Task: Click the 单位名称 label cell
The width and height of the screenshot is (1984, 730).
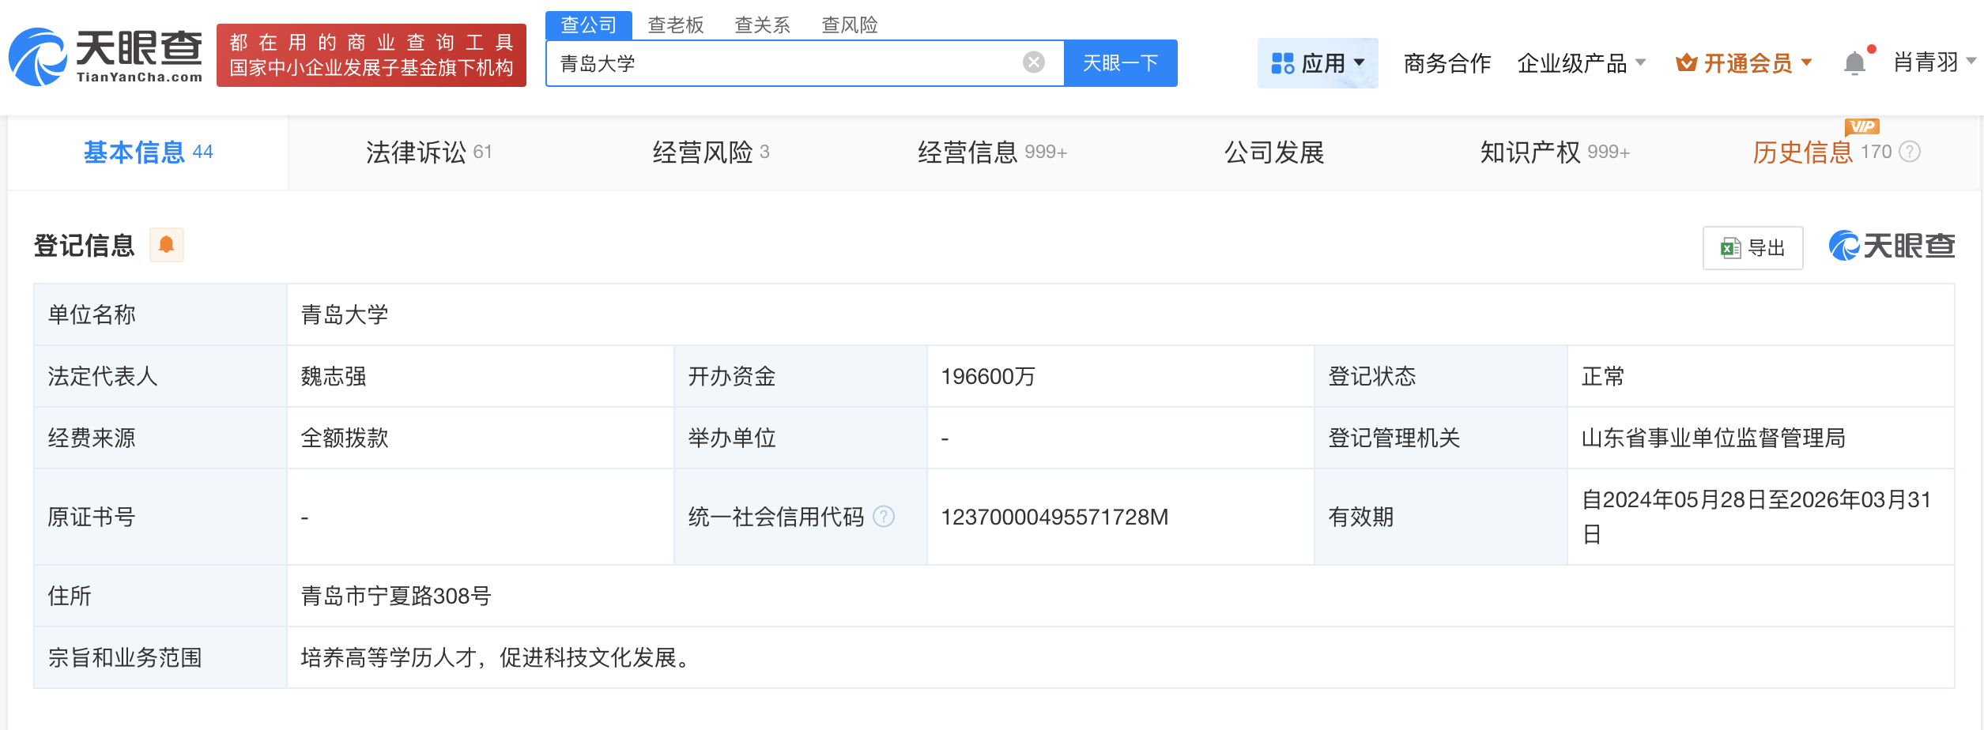Action: point(160,314)
